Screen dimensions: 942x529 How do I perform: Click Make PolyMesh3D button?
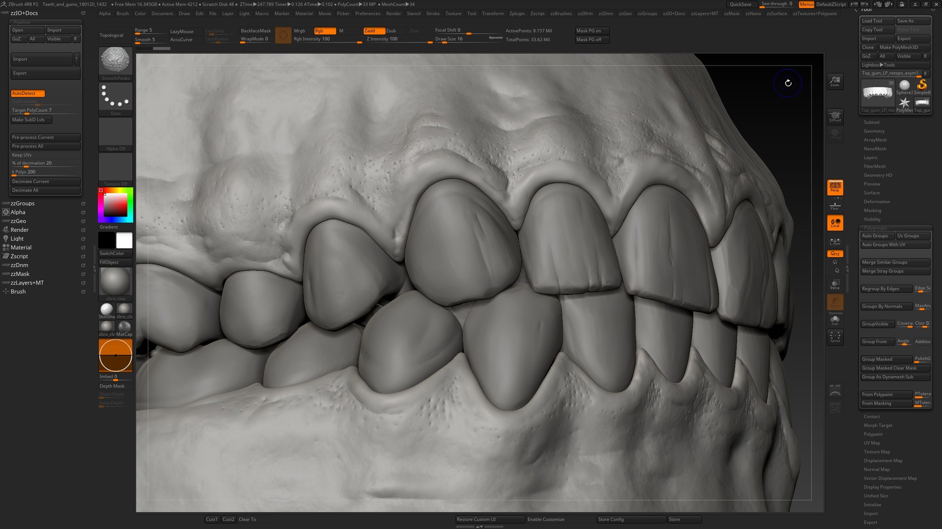point(905,47)
